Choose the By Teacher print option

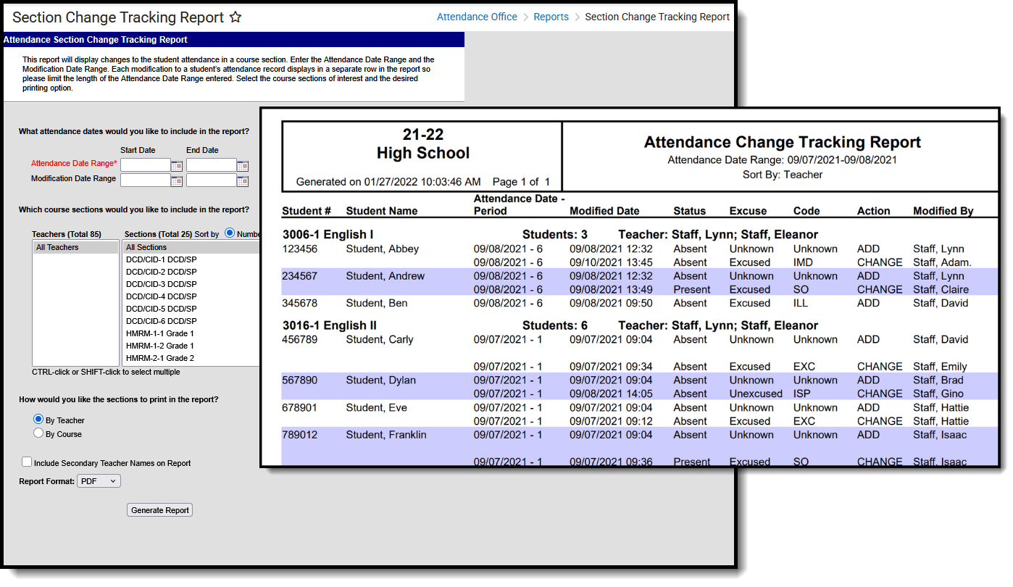(x=38, y=420)
